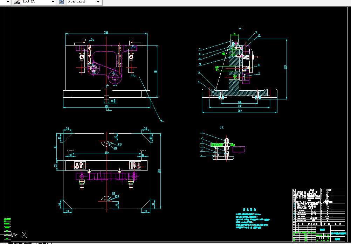This screenshot has width=351, height=244.
Task: Select balloon number 12 in the section view
Action: [x=259, y=36]
